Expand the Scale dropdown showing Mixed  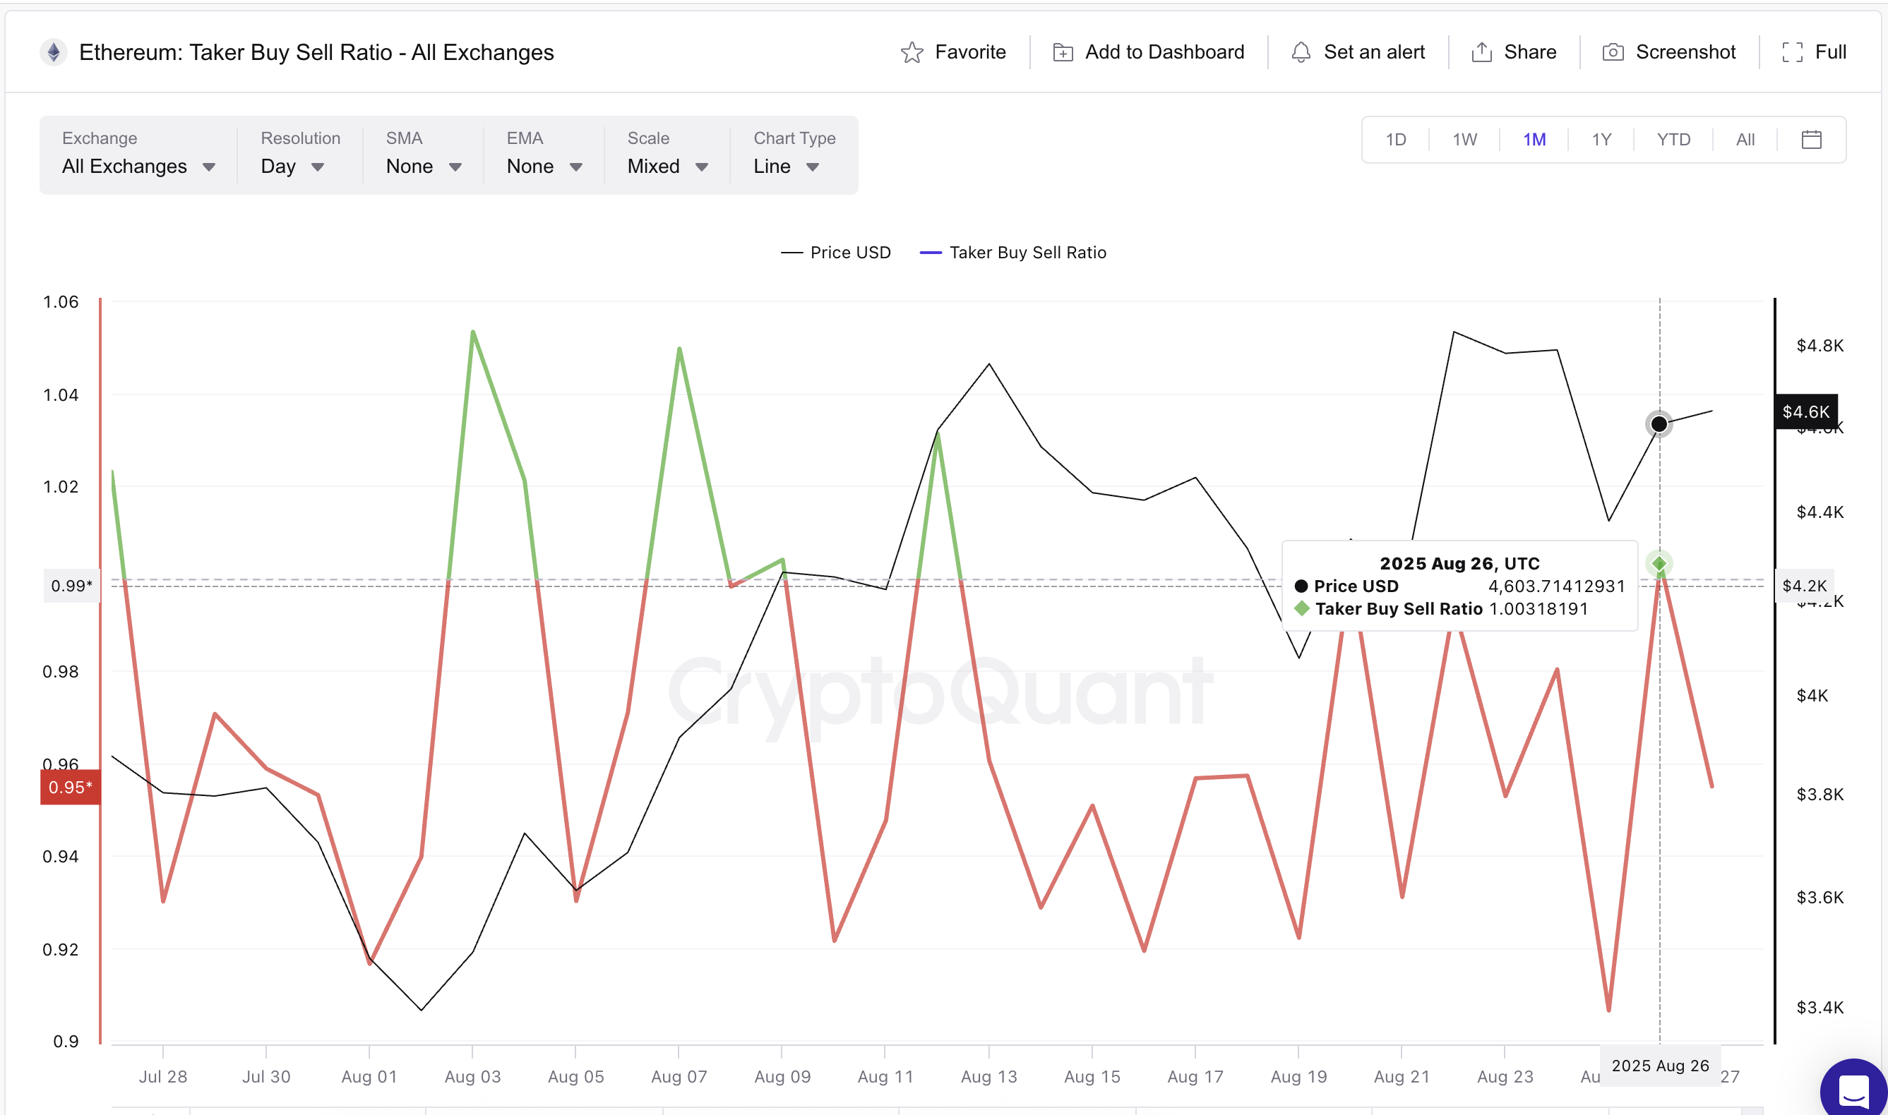pos(667,166)
